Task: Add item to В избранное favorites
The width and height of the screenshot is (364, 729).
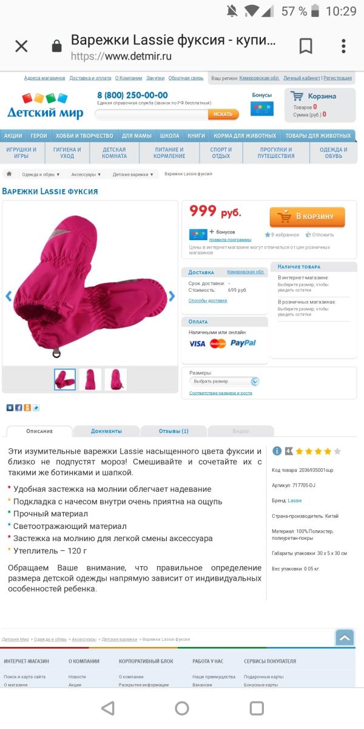Action: 282,235
